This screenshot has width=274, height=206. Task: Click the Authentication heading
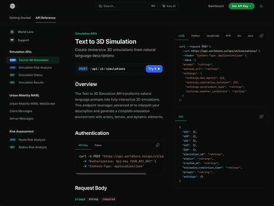tap(92, 133)
